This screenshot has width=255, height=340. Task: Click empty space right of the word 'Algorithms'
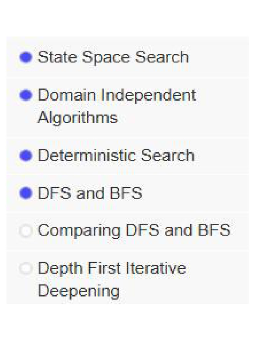pyautogui.click(x=183, y=118)
